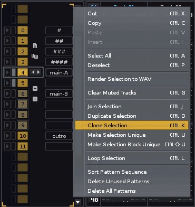Select the outro section name field
Screen dimensions: 195x207
(59, 136)
